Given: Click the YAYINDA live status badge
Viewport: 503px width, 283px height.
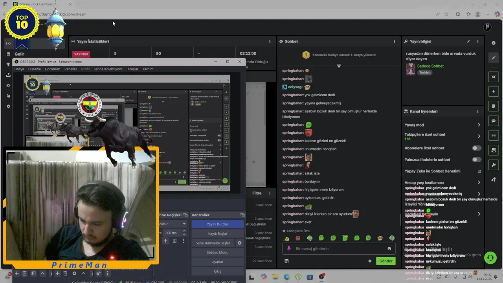Looking at the screenshot, I should (x=81, y=54).
